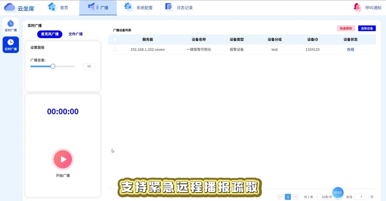Screen dimensions: 386x201
Task: Click the 00:00:00 broadcast timer
Action: click(x=63, y=112)
